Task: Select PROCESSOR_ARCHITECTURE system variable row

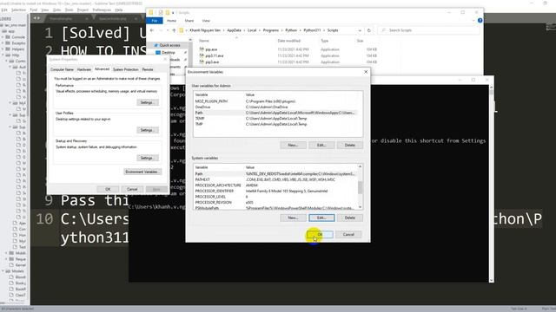Action: pos(275,185)
